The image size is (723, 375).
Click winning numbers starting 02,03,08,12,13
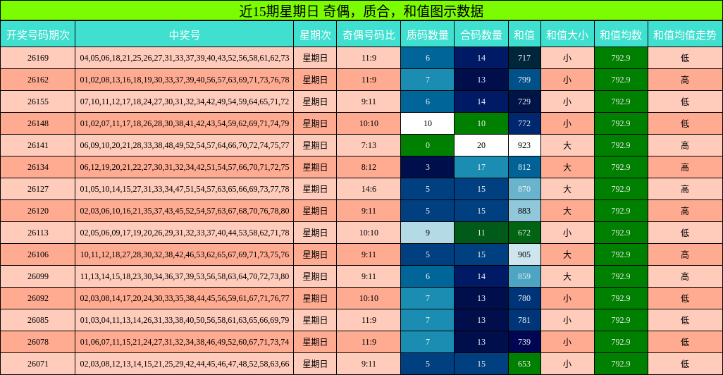185,364
